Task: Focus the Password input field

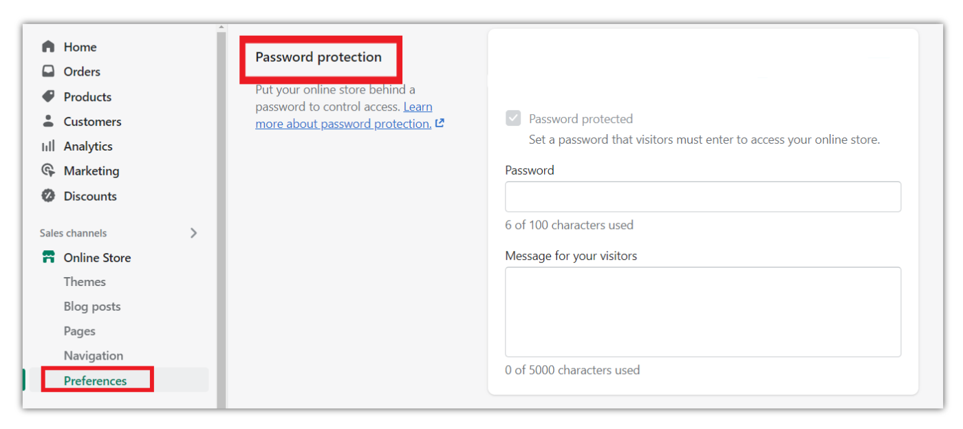Action: tap(702, 197)
